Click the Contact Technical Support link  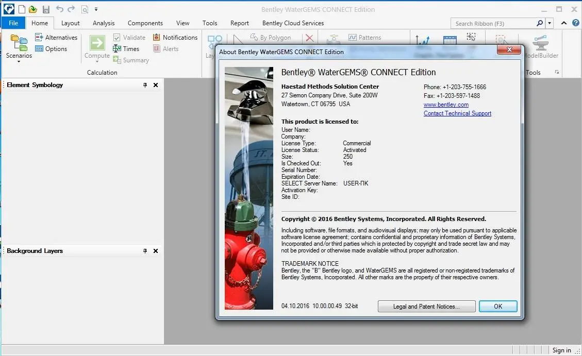457,113
